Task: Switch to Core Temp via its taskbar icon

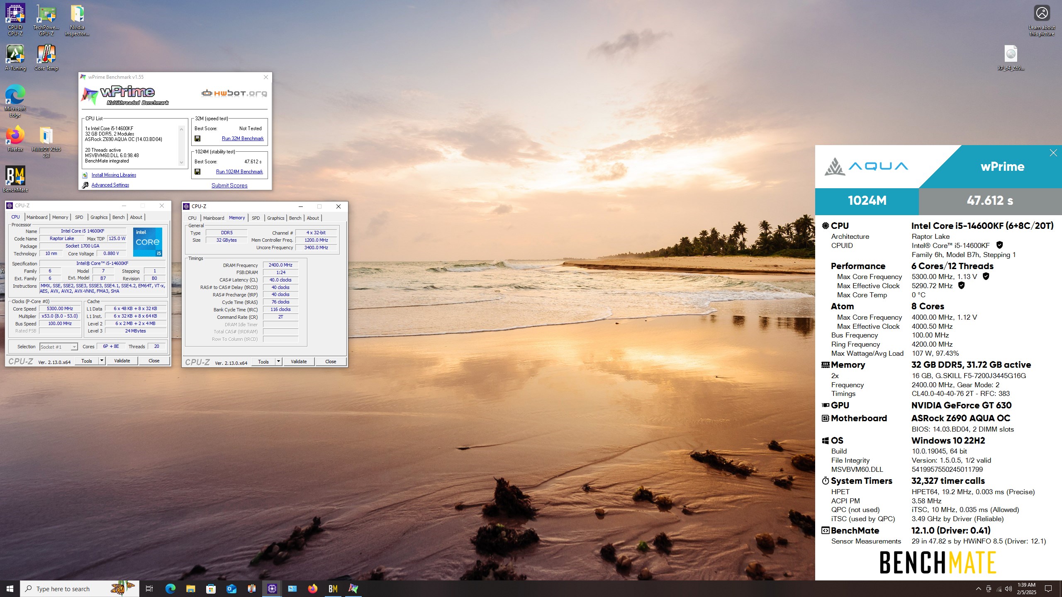Action: [x=251, y=589]
